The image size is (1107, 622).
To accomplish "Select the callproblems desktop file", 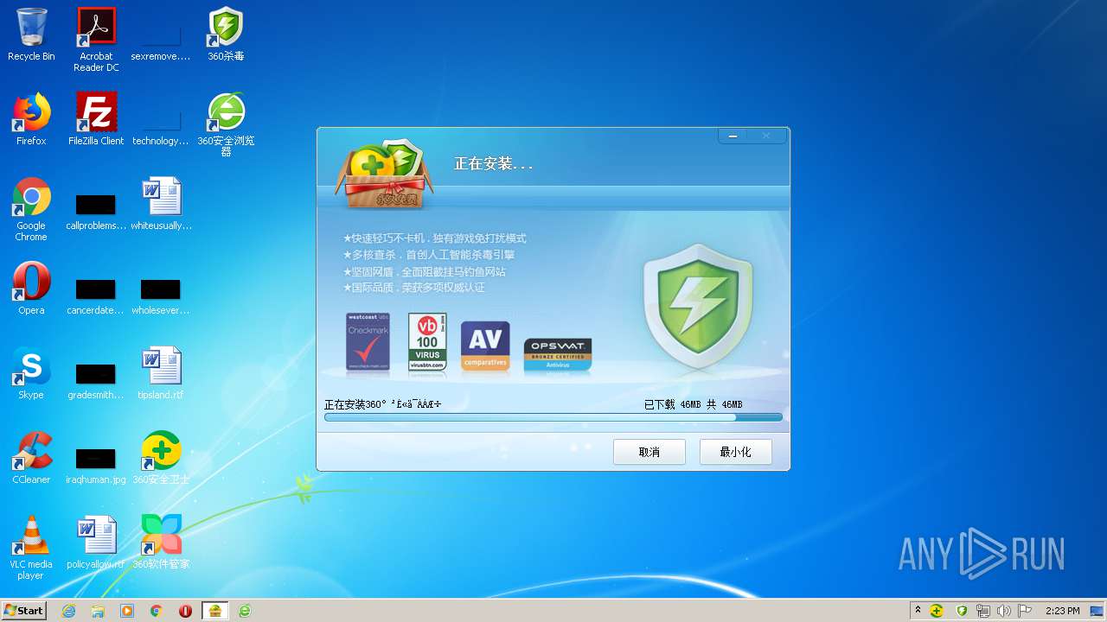I will (96, 213).
